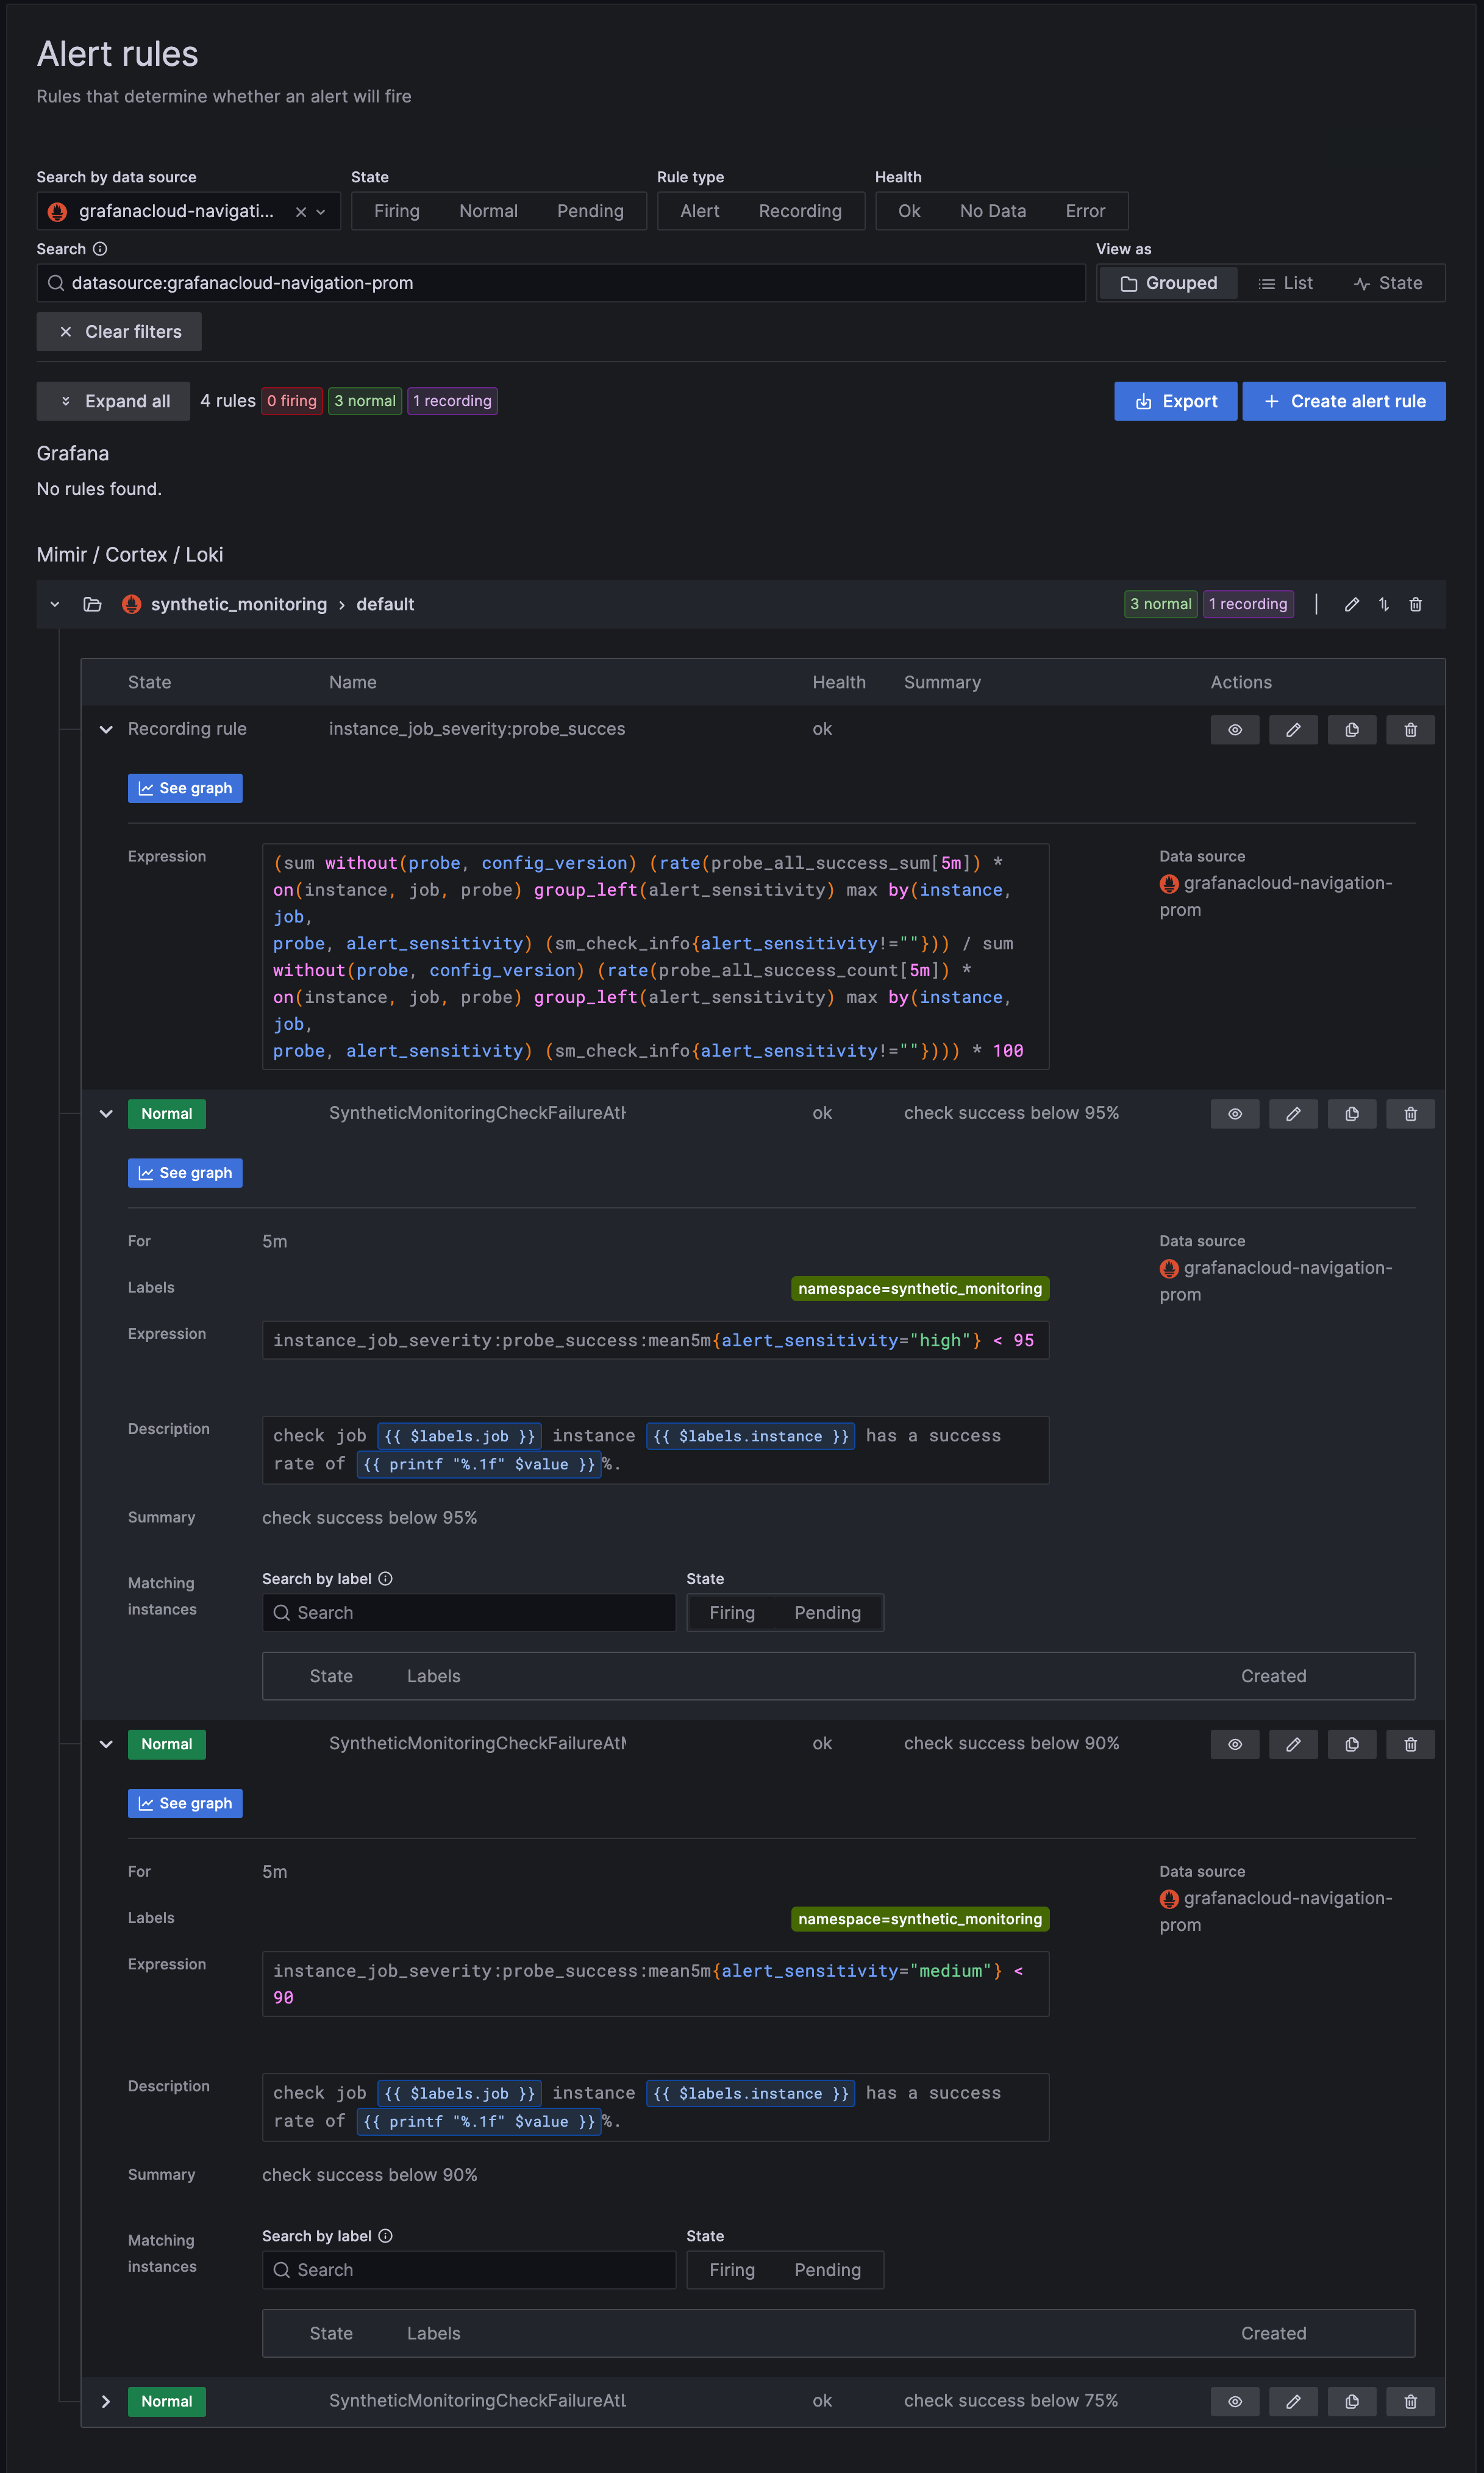This screenshot has width=1484, height=2473.
Task: View the recording rule via its eye icon
Action: [1234, 730]
